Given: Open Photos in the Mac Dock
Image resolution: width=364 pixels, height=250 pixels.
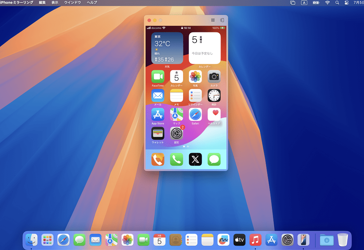Looking at the screenshot, I should pyautogui.click(x=127, y=240).
